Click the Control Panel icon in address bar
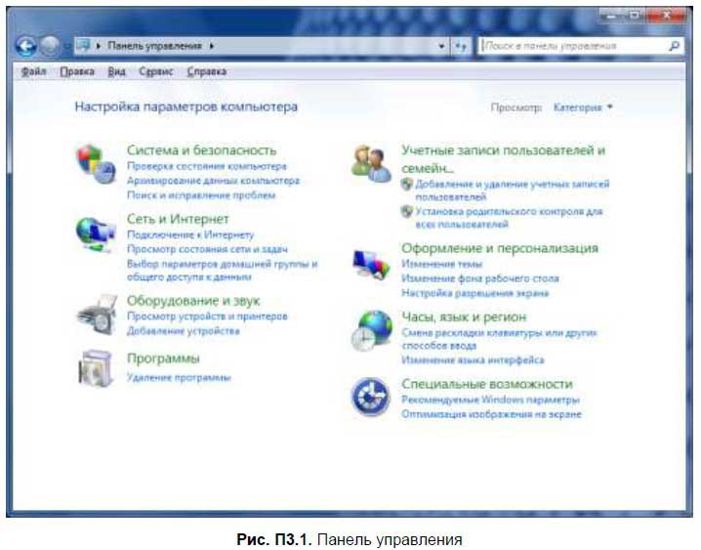 [83, 46]
